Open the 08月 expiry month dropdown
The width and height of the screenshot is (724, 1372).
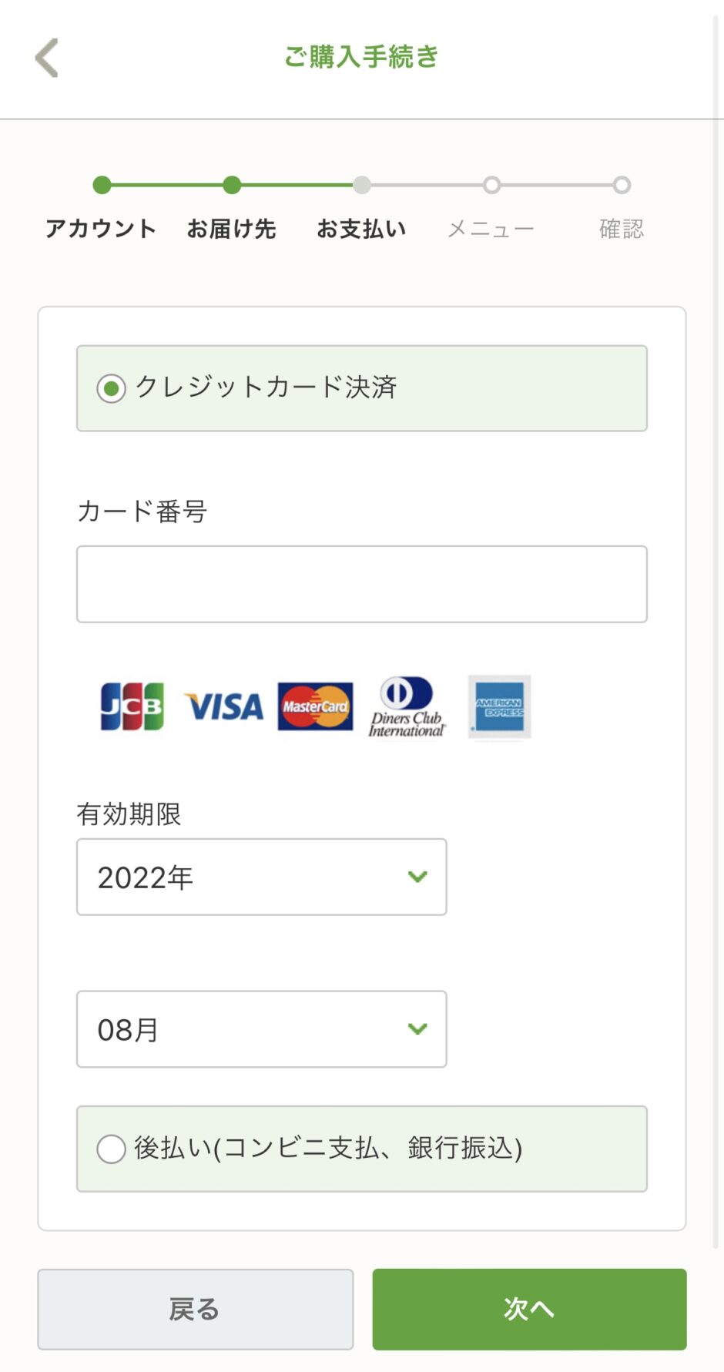coord(260,1029)
